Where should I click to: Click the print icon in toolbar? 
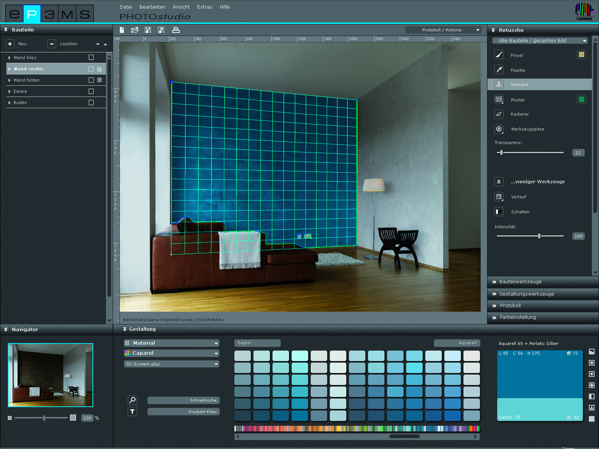[x=176, y=30]
